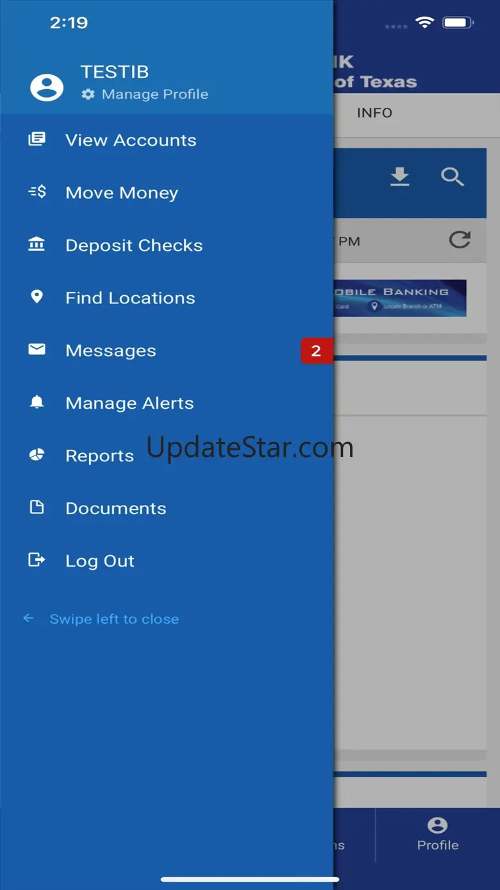Tap the Manage Alerts bell icon
This screenshot has height=890, width=500.
(37, 402)
